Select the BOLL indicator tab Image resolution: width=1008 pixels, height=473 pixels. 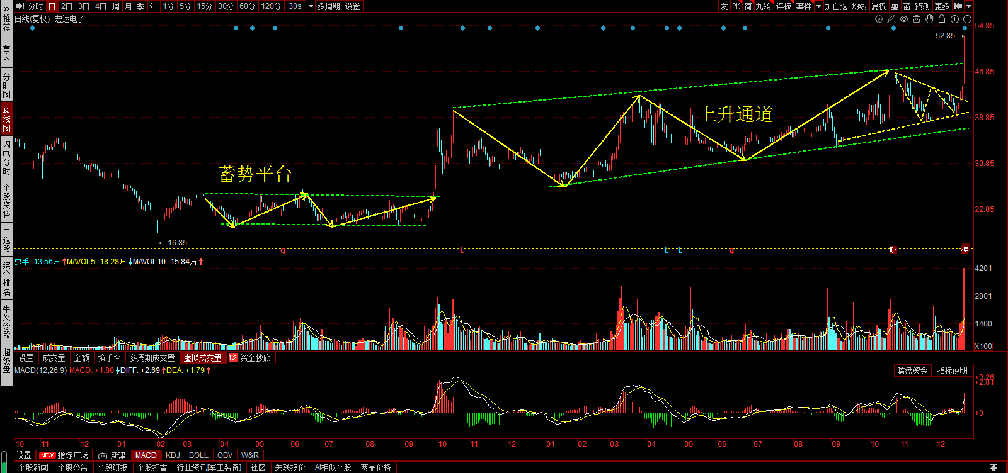198,455
